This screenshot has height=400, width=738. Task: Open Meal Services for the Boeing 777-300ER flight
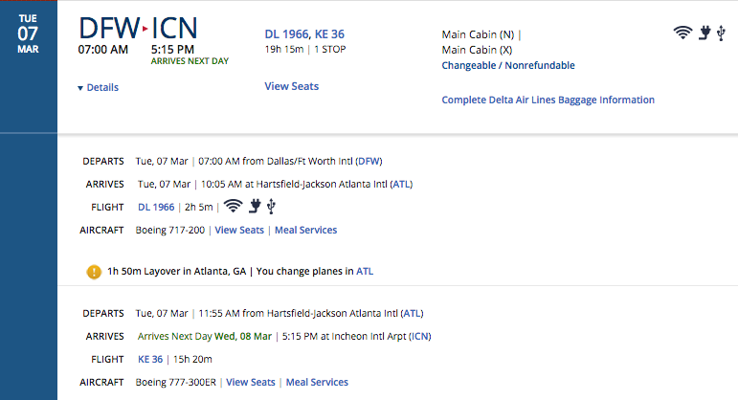coord(317,382)
